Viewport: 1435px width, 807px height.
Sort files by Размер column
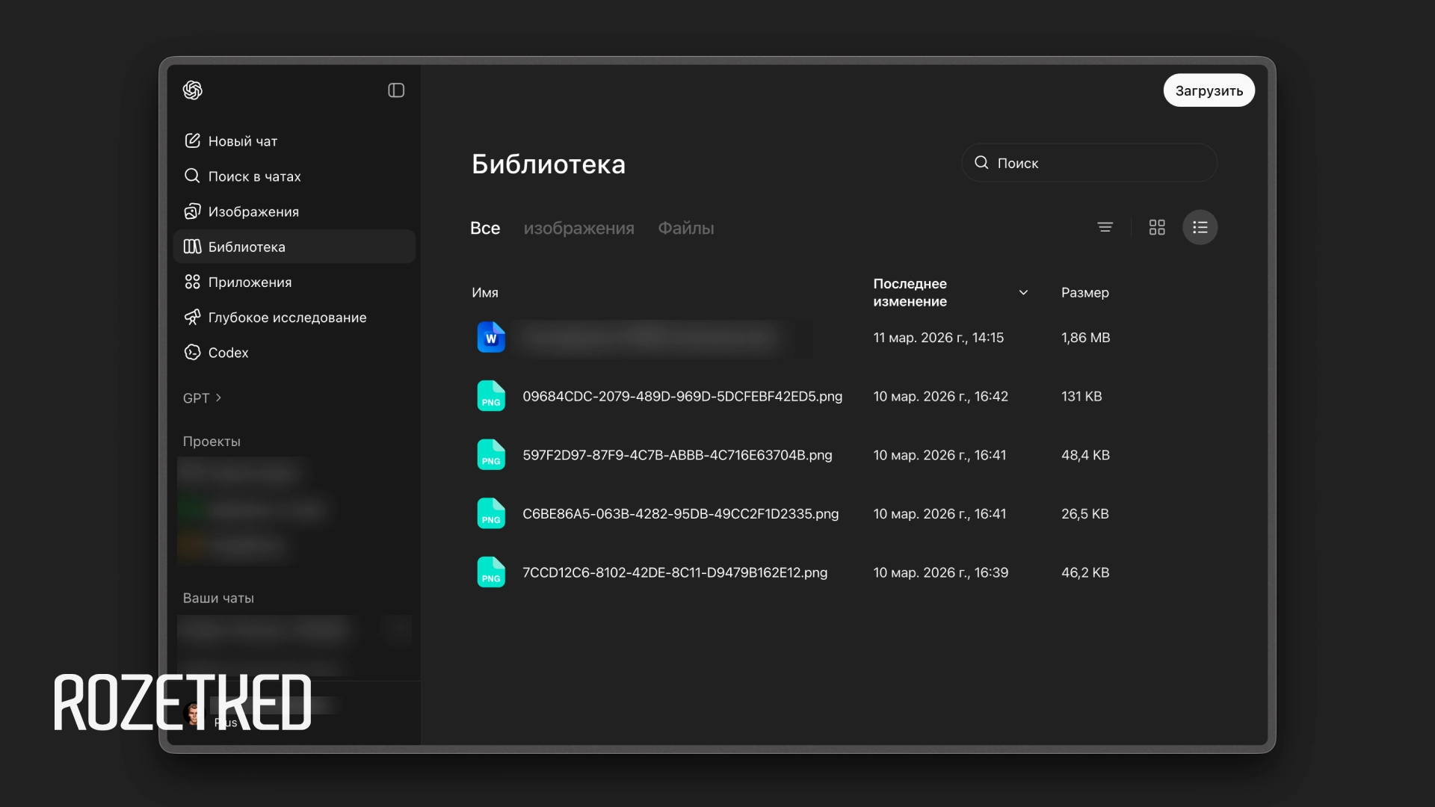(1084, 292)
